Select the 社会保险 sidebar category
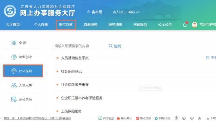The height and width of the screenshot is (125, 216). (x=23, y=71)
